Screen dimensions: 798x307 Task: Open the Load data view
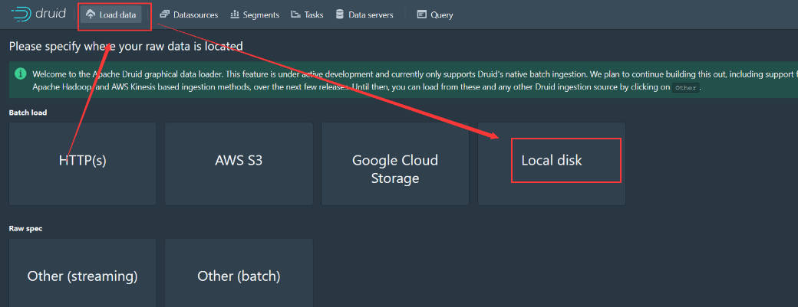tap(111, 15)
